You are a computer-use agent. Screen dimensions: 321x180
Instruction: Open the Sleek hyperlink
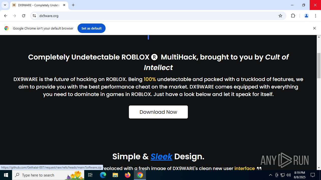point(161,156)
